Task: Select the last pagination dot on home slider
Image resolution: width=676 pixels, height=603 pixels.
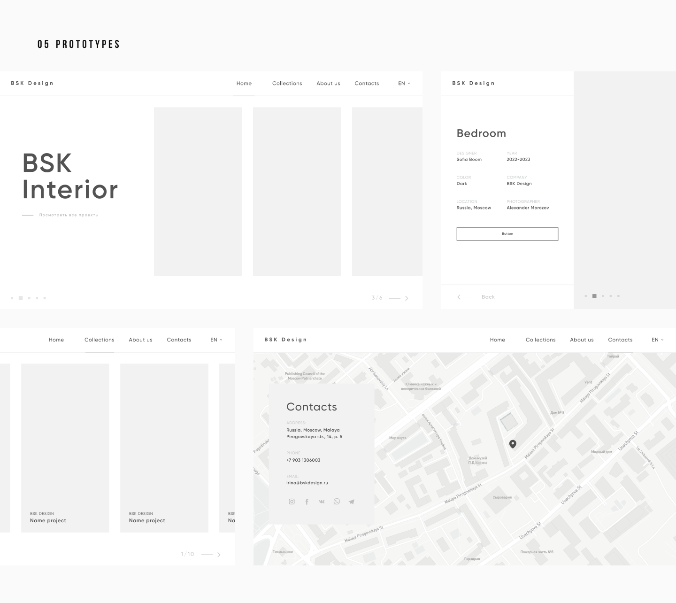Action: coord(45,298)
